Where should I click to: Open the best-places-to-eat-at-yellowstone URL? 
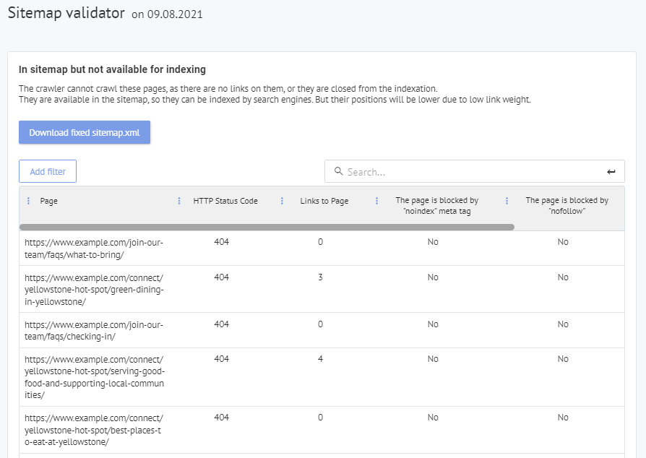[94, 430]
